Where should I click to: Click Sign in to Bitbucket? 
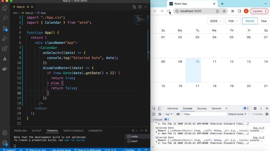[x=88, y=150]
